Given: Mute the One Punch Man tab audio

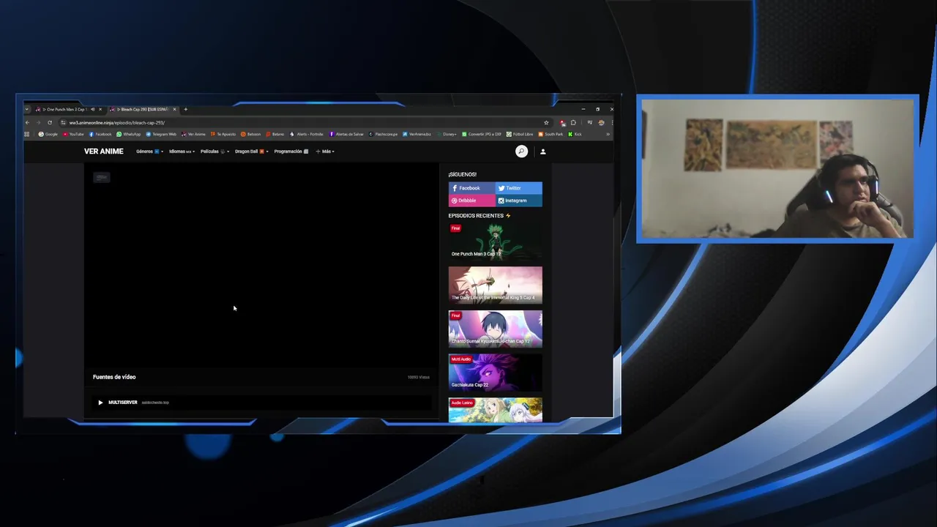Looking at the screenshot, I should click(92, 109).
